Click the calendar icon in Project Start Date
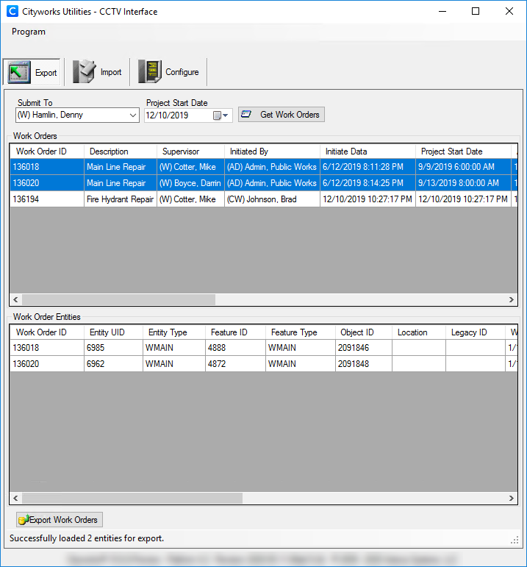 (217, 115)
